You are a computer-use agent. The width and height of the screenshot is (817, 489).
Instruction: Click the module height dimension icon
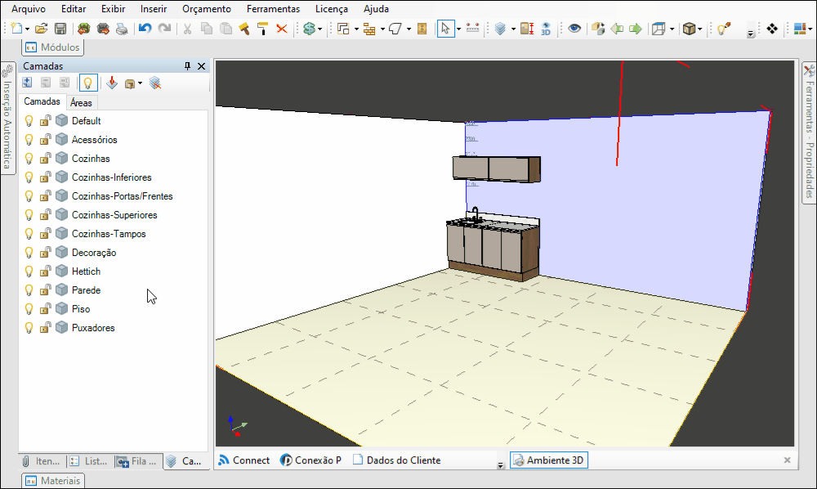[527, 28]
